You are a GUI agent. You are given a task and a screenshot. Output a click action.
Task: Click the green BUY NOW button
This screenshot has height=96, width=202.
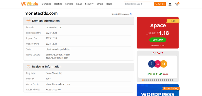158,40
